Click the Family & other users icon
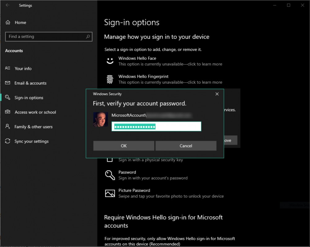Viewport: 310px width, 247px height. pyautogui.click(x=7, y=126)
